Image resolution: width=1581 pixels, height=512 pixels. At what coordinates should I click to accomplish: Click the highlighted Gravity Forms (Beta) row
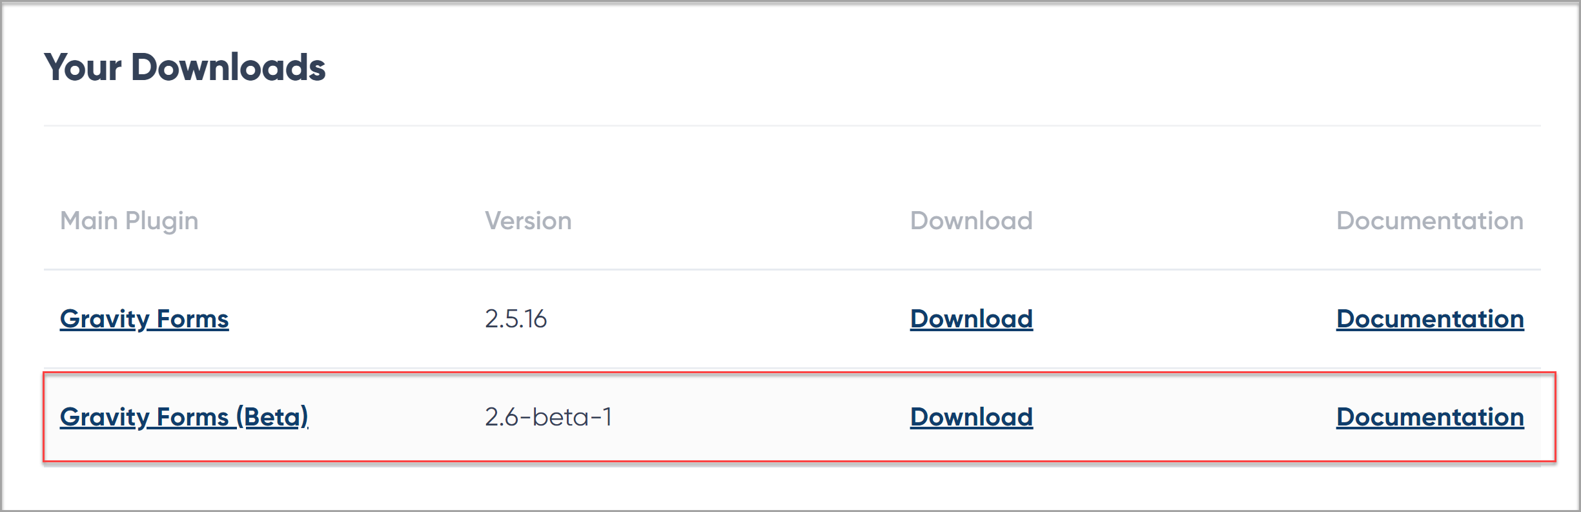coord(646,417)
